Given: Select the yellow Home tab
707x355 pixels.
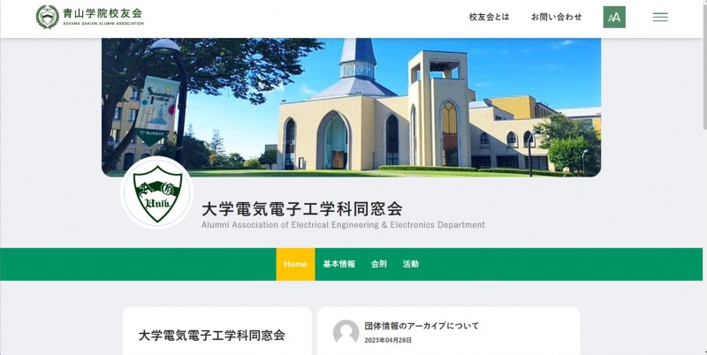Looking at the screenshot, I should click(295, 264).
